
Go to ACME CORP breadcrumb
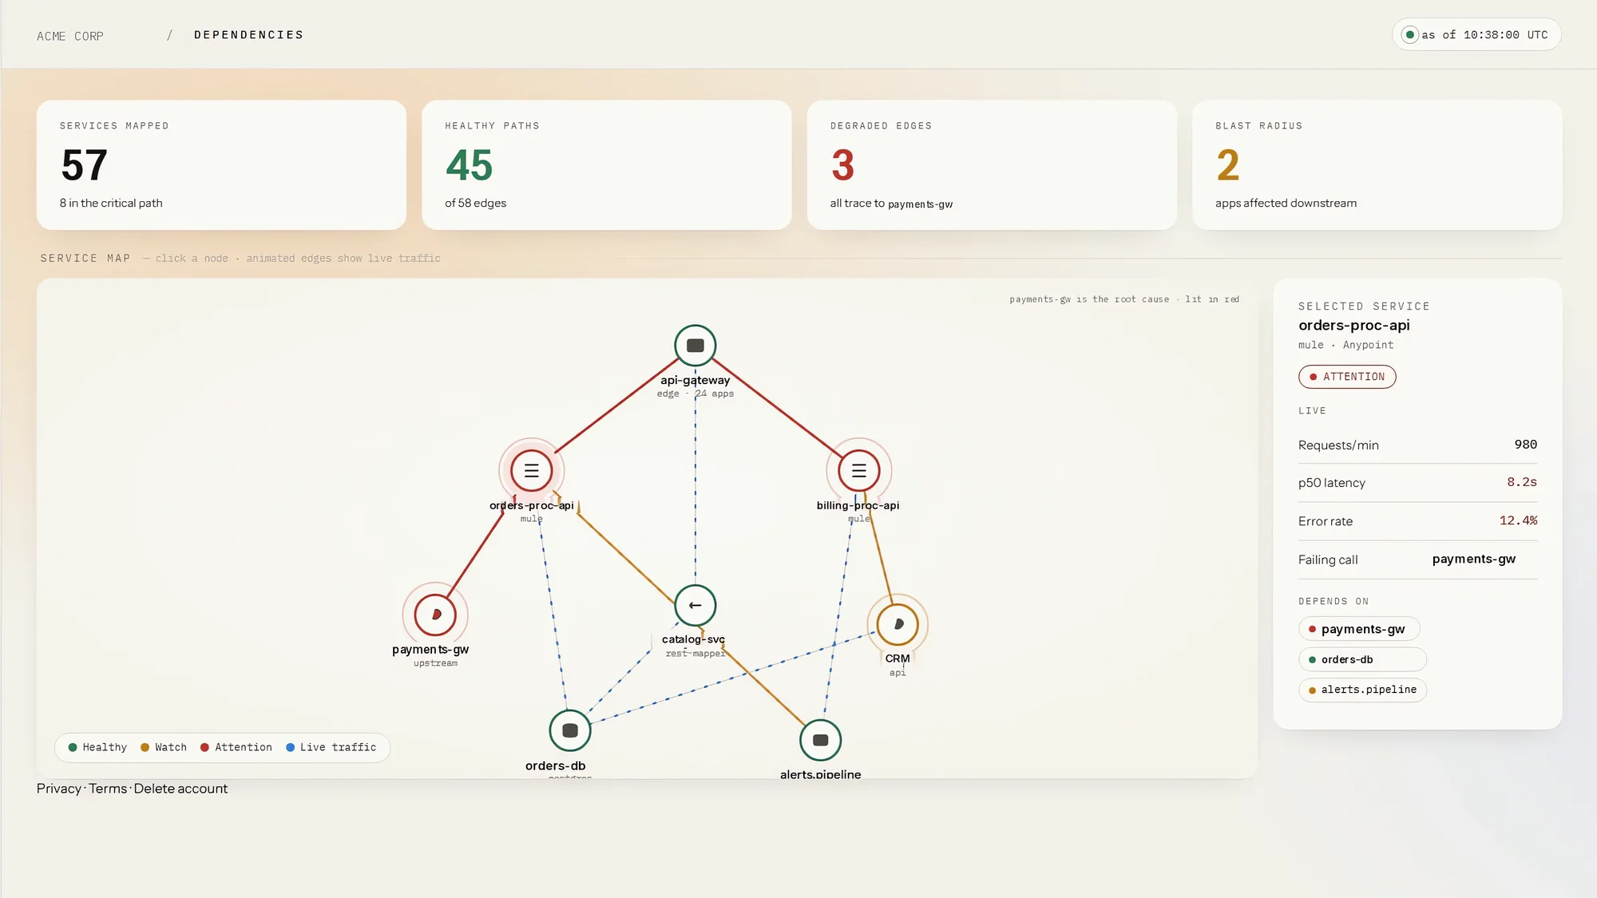[70, 36]
